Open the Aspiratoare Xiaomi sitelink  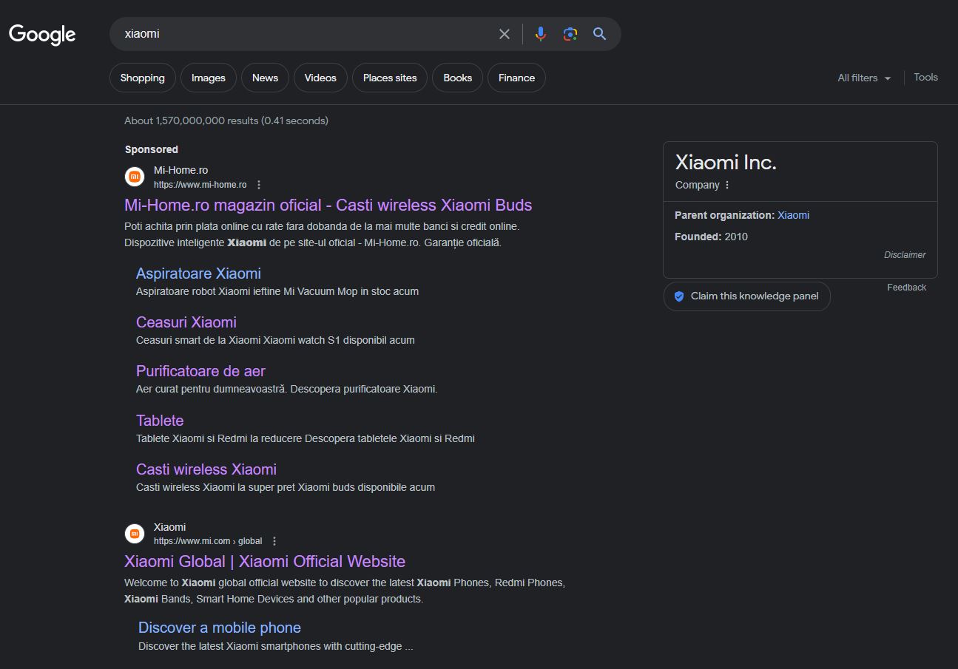198,274
